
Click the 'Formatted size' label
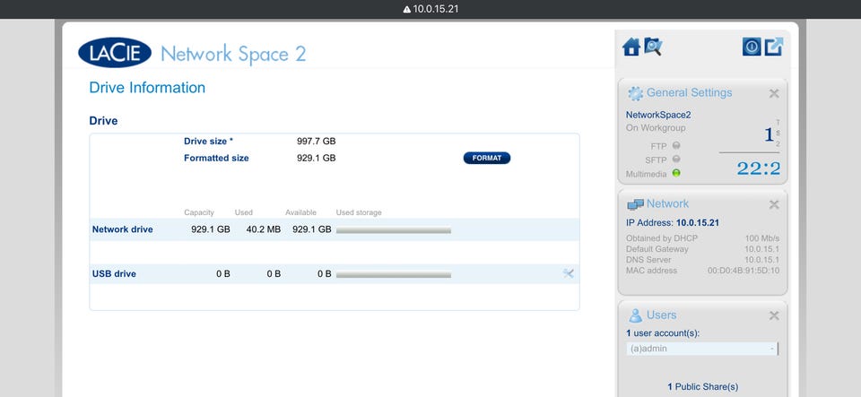(216, 158)
